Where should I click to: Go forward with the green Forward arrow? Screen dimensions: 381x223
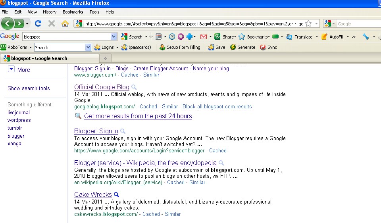19,23
